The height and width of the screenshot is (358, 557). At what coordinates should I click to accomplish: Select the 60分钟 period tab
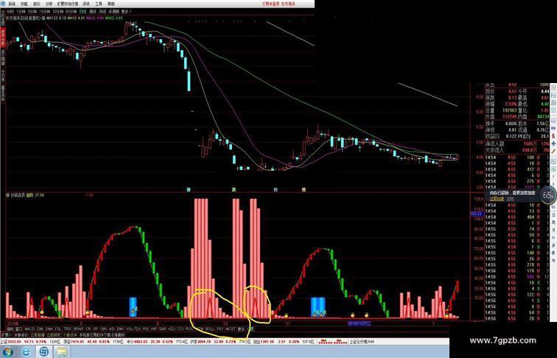(71, 12)
